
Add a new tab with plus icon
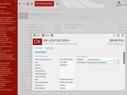(57, 4)
